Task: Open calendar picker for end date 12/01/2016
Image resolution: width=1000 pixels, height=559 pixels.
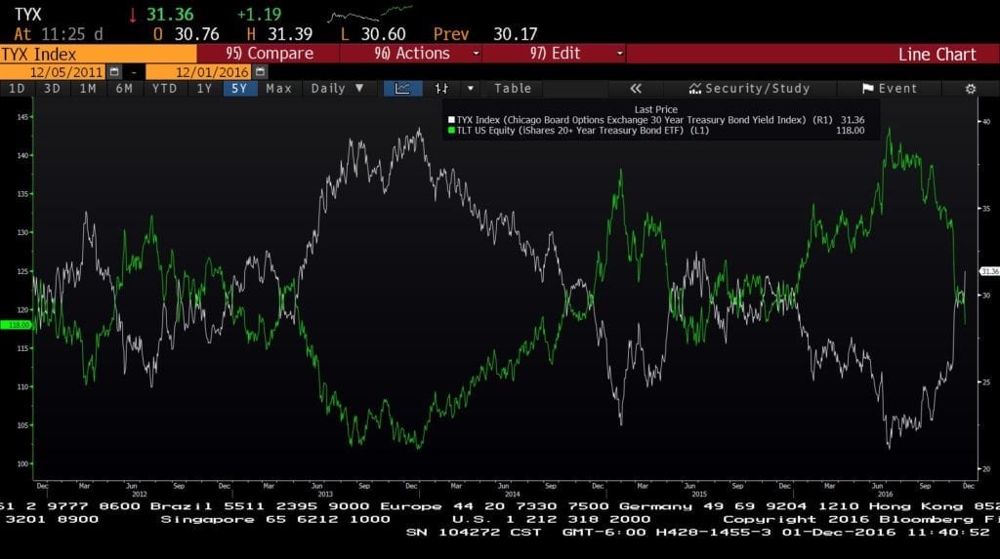Action: (x=260, y=72)
